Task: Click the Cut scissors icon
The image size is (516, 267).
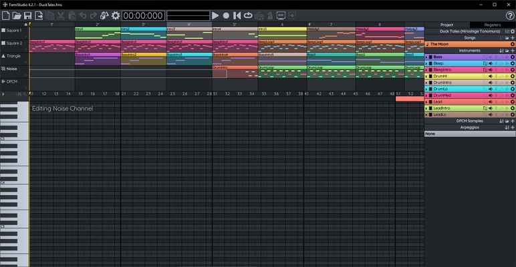Action: point(61,15)
